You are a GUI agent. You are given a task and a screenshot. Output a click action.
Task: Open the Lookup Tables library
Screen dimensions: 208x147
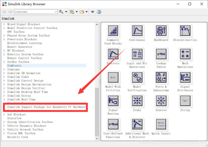tap(161, 54)
